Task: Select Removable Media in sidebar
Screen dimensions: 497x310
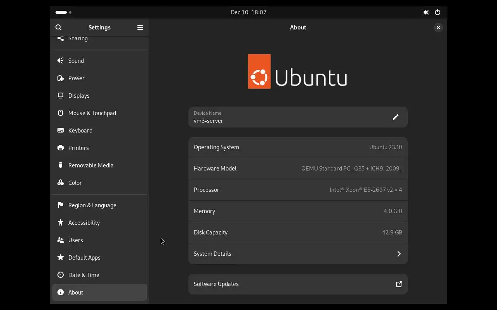Action: 99,165
